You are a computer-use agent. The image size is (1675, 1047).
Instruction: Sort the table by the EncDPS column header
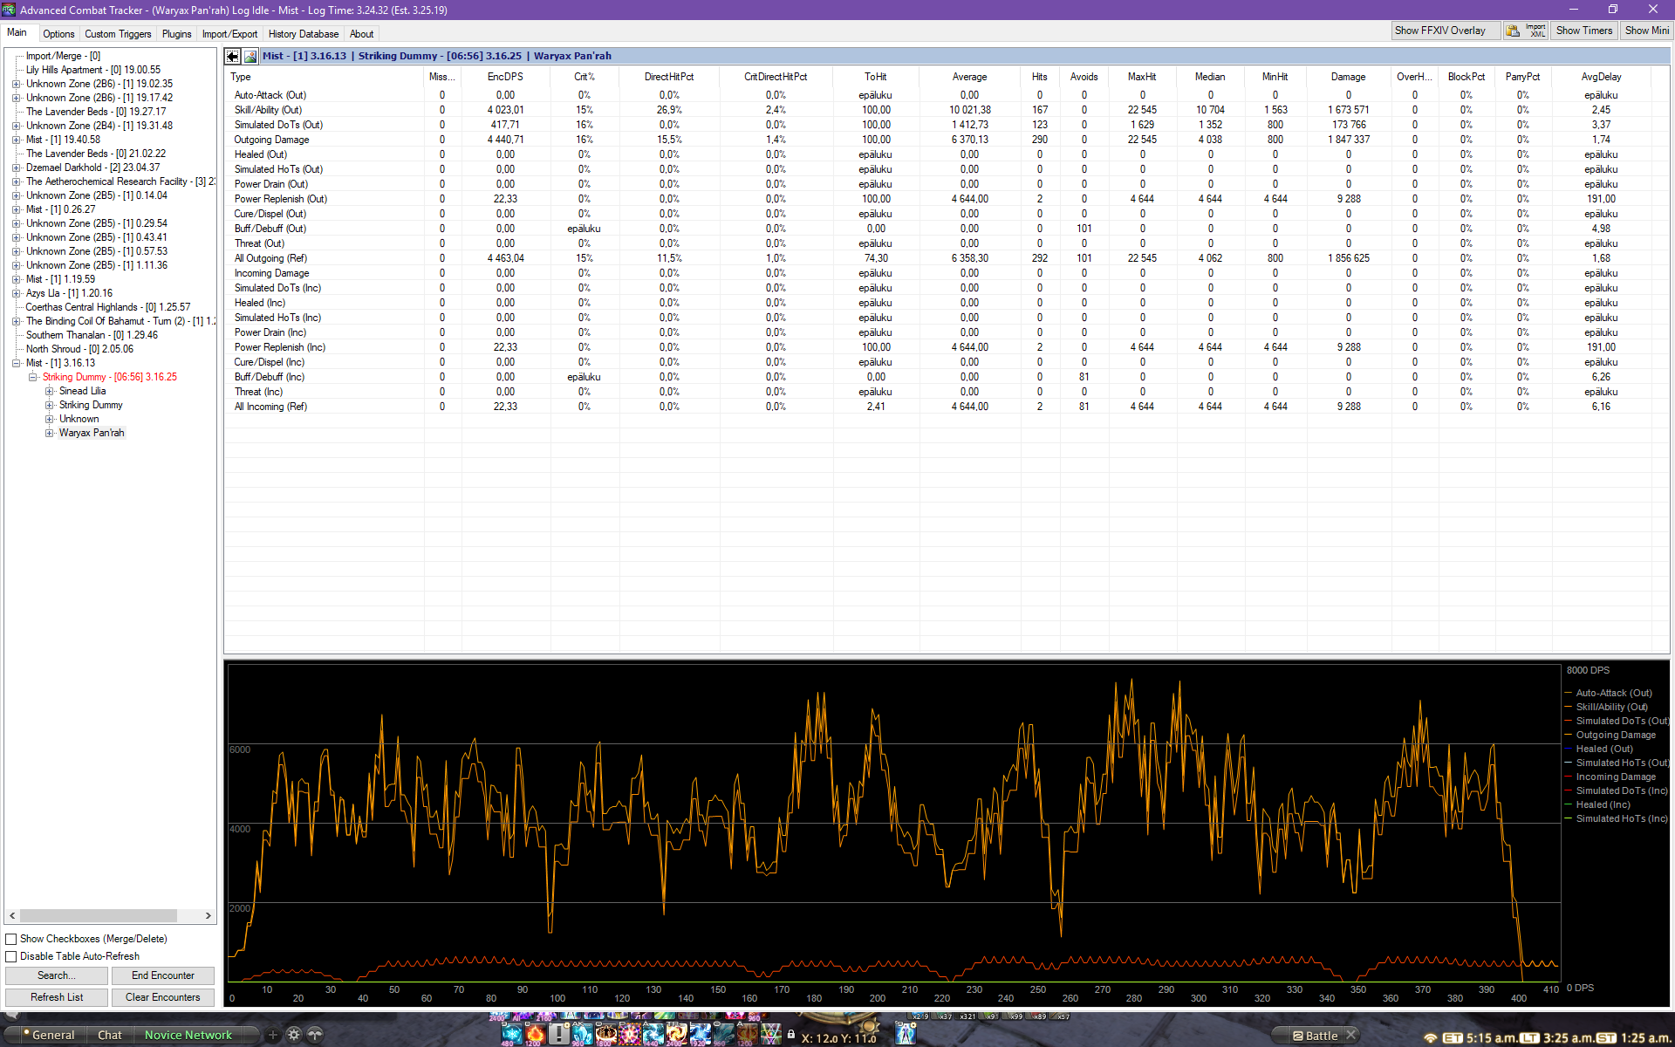(505, 77)
